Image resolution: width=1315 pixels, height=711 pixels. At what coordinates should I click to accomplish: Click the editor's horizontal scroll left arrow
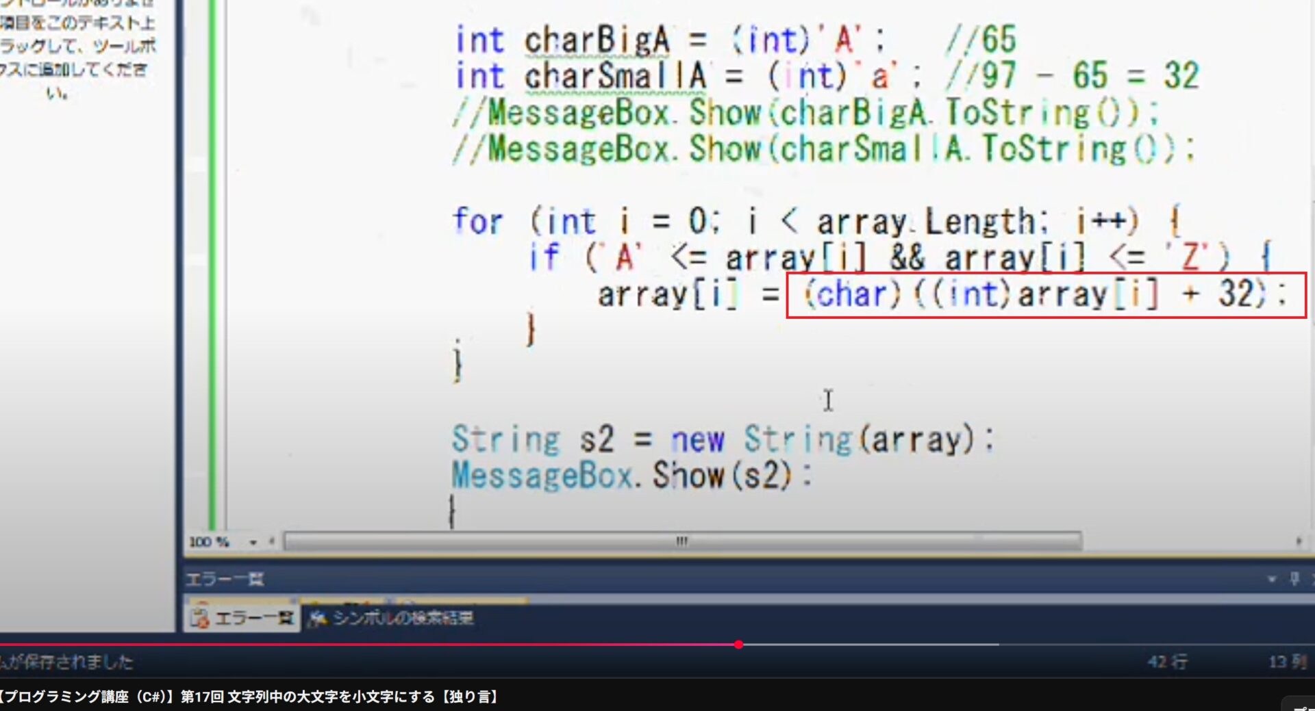point(273,542)
